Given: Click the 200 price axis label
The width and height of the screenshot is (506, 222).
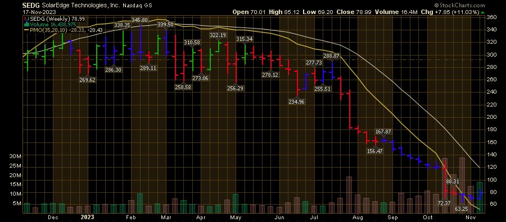Looking at the screenshot, I should pos(491,117).
